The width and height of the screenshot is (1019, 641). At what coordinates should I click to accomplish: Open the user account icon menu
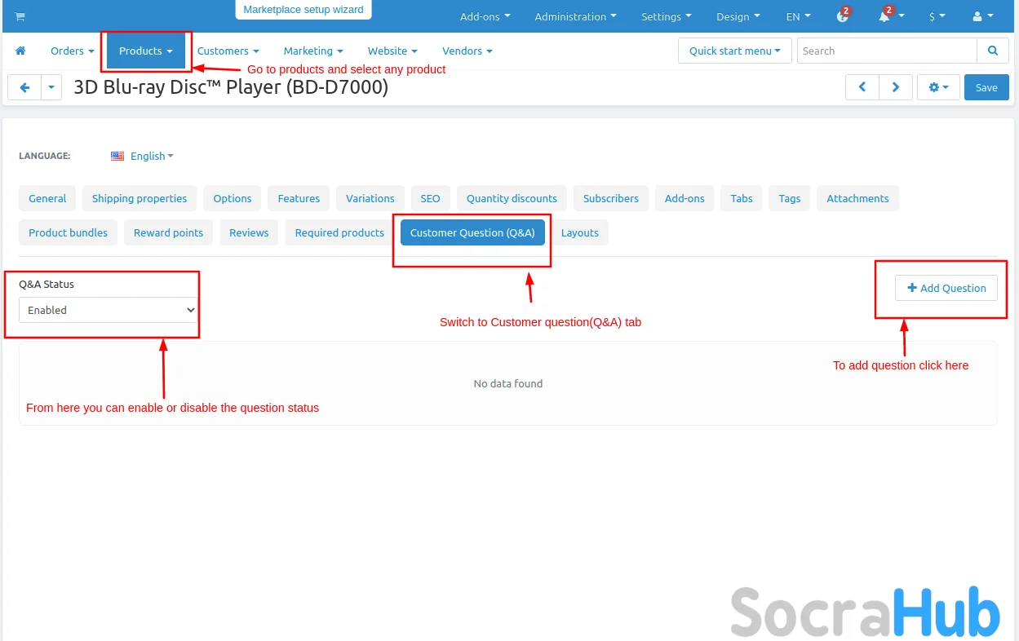[x=982, y=16]
